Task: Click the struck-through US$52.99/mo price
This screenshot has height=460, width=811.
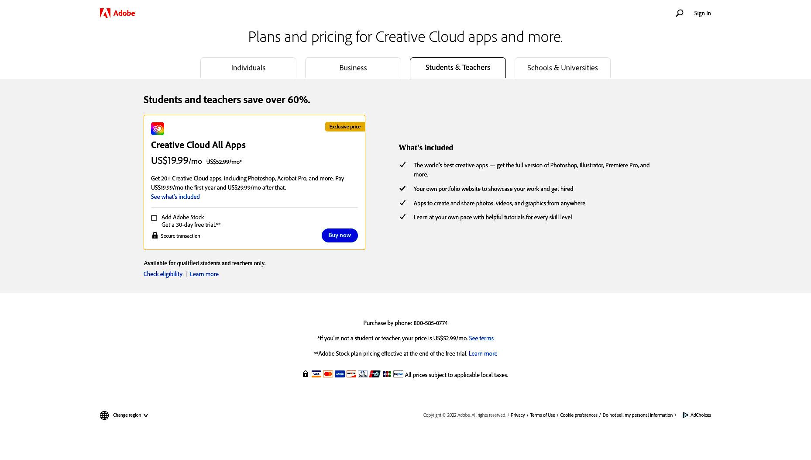Action: coord(224,162)
